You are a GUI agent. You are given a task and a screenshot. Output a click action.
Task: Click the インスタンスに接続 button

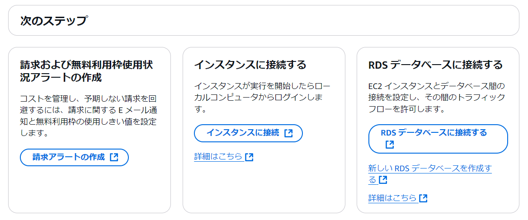pos(249,133)
